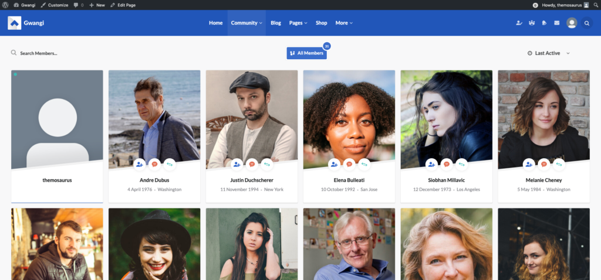
Task: Open the Gwangi dashboard link in admin bar
Action: point(24,5)
